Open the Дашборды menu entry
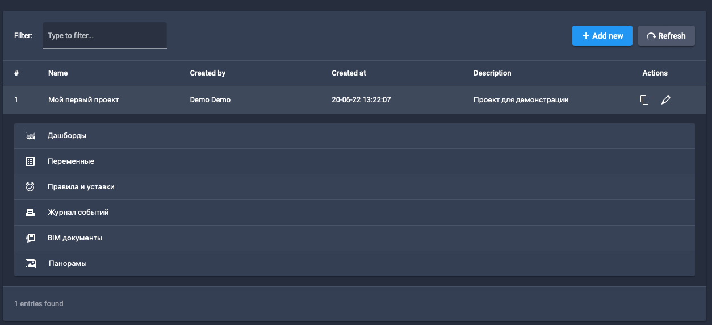 67,136
